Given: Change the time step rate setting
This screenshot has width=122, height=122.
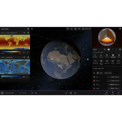Looking at the screenshot, I should [23, 93].
